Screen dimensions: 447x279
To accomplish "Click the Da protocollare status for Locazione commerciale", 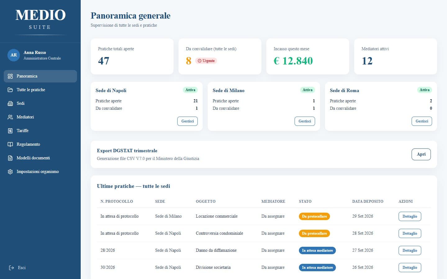I will coord(314,216).
